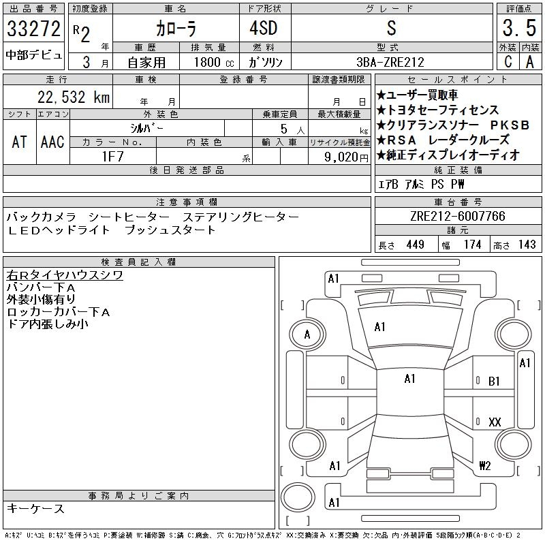
Task: Select lot number 33272
Action: coord(33,29)
